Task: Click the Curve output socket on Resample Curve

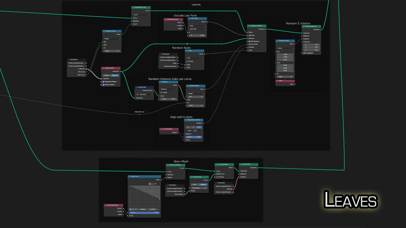Action: click(x=151, y=11)
